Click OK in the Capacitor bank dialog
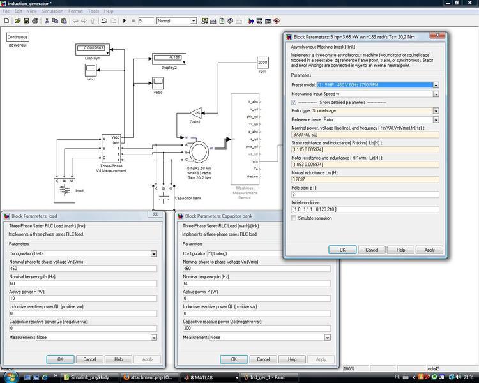This screenshot has width=479, height=383. [x=234, y=359]
